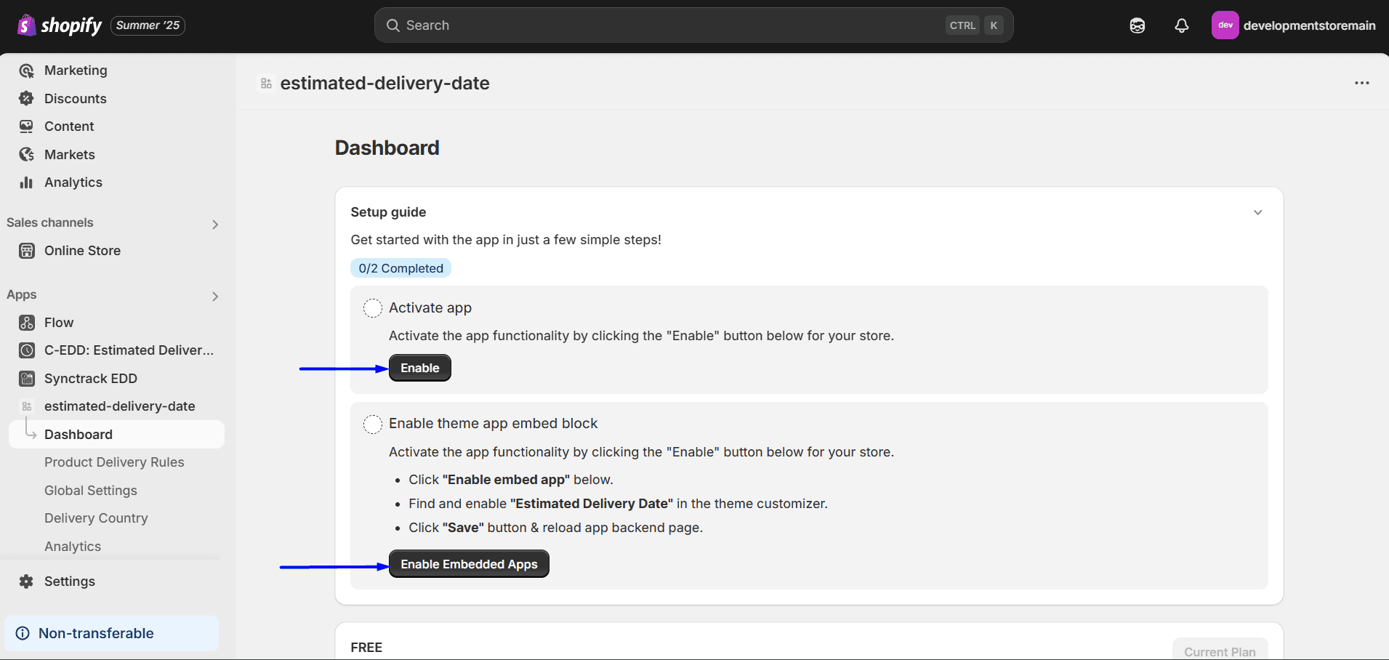Screen dimensions: 1389x660
Task: Click the Marketing target icon
Action: [x=27, y=71]
